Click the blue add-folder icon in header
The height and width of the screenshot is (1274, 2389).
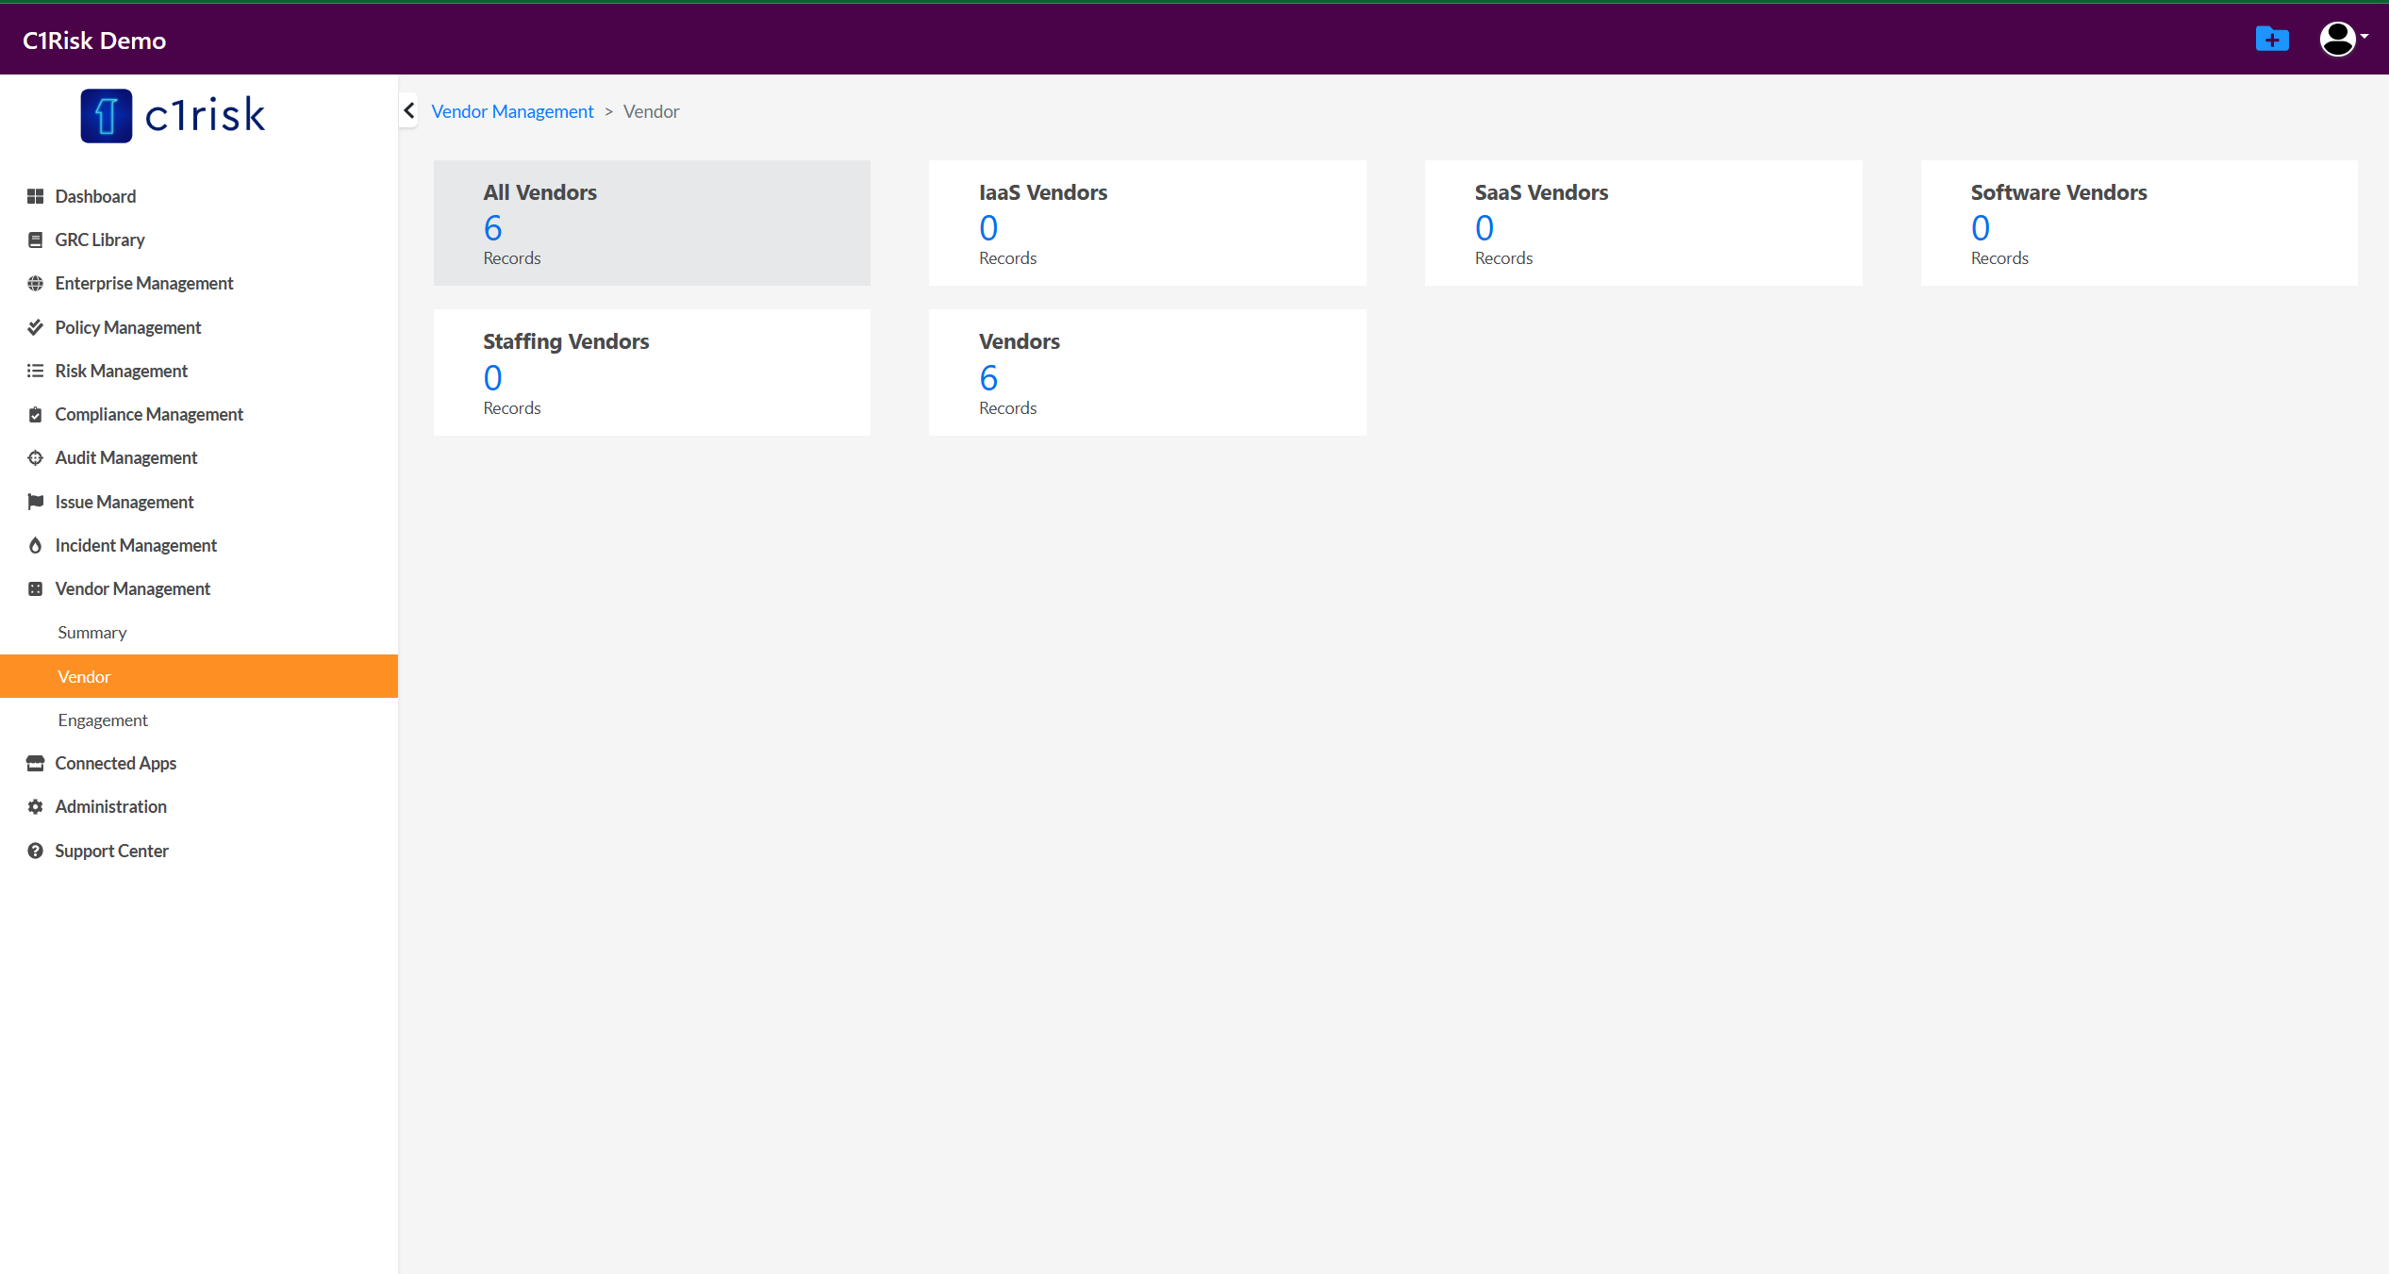point(2271,40)
